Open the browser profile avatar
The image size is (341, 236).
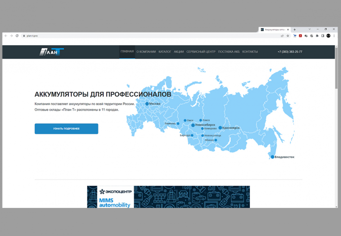tap(328, 36)
